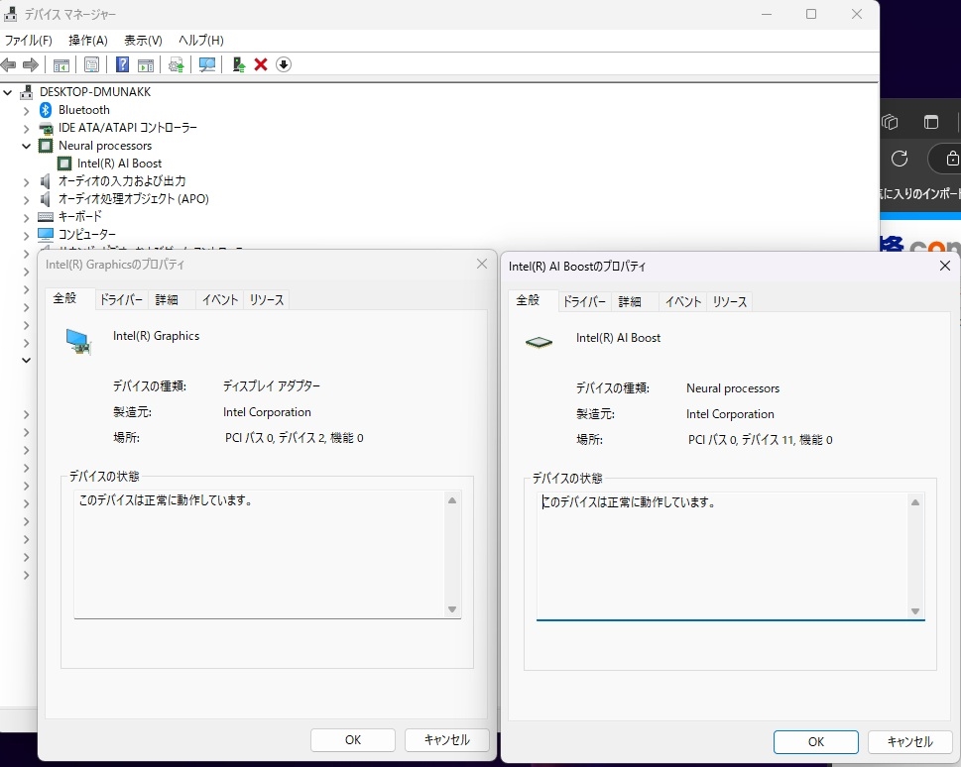Click the refresh icon in the browser behind
The height and width of the screenshot is (767, 961).
click(x=900, y=159)
